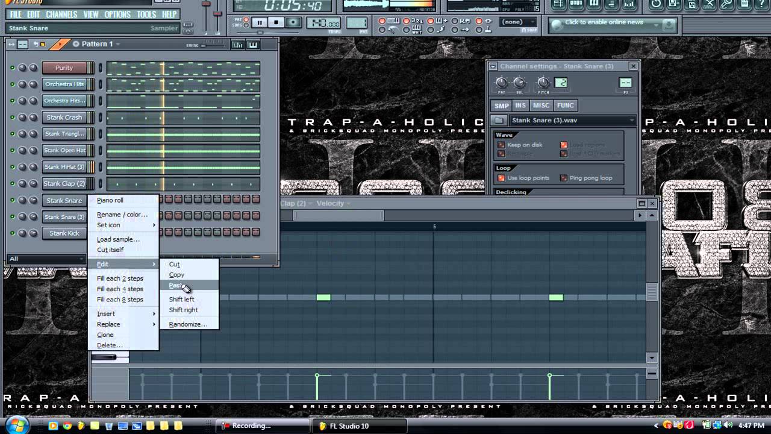
Task: Open the FUNC tab
Action: point(565,105)
